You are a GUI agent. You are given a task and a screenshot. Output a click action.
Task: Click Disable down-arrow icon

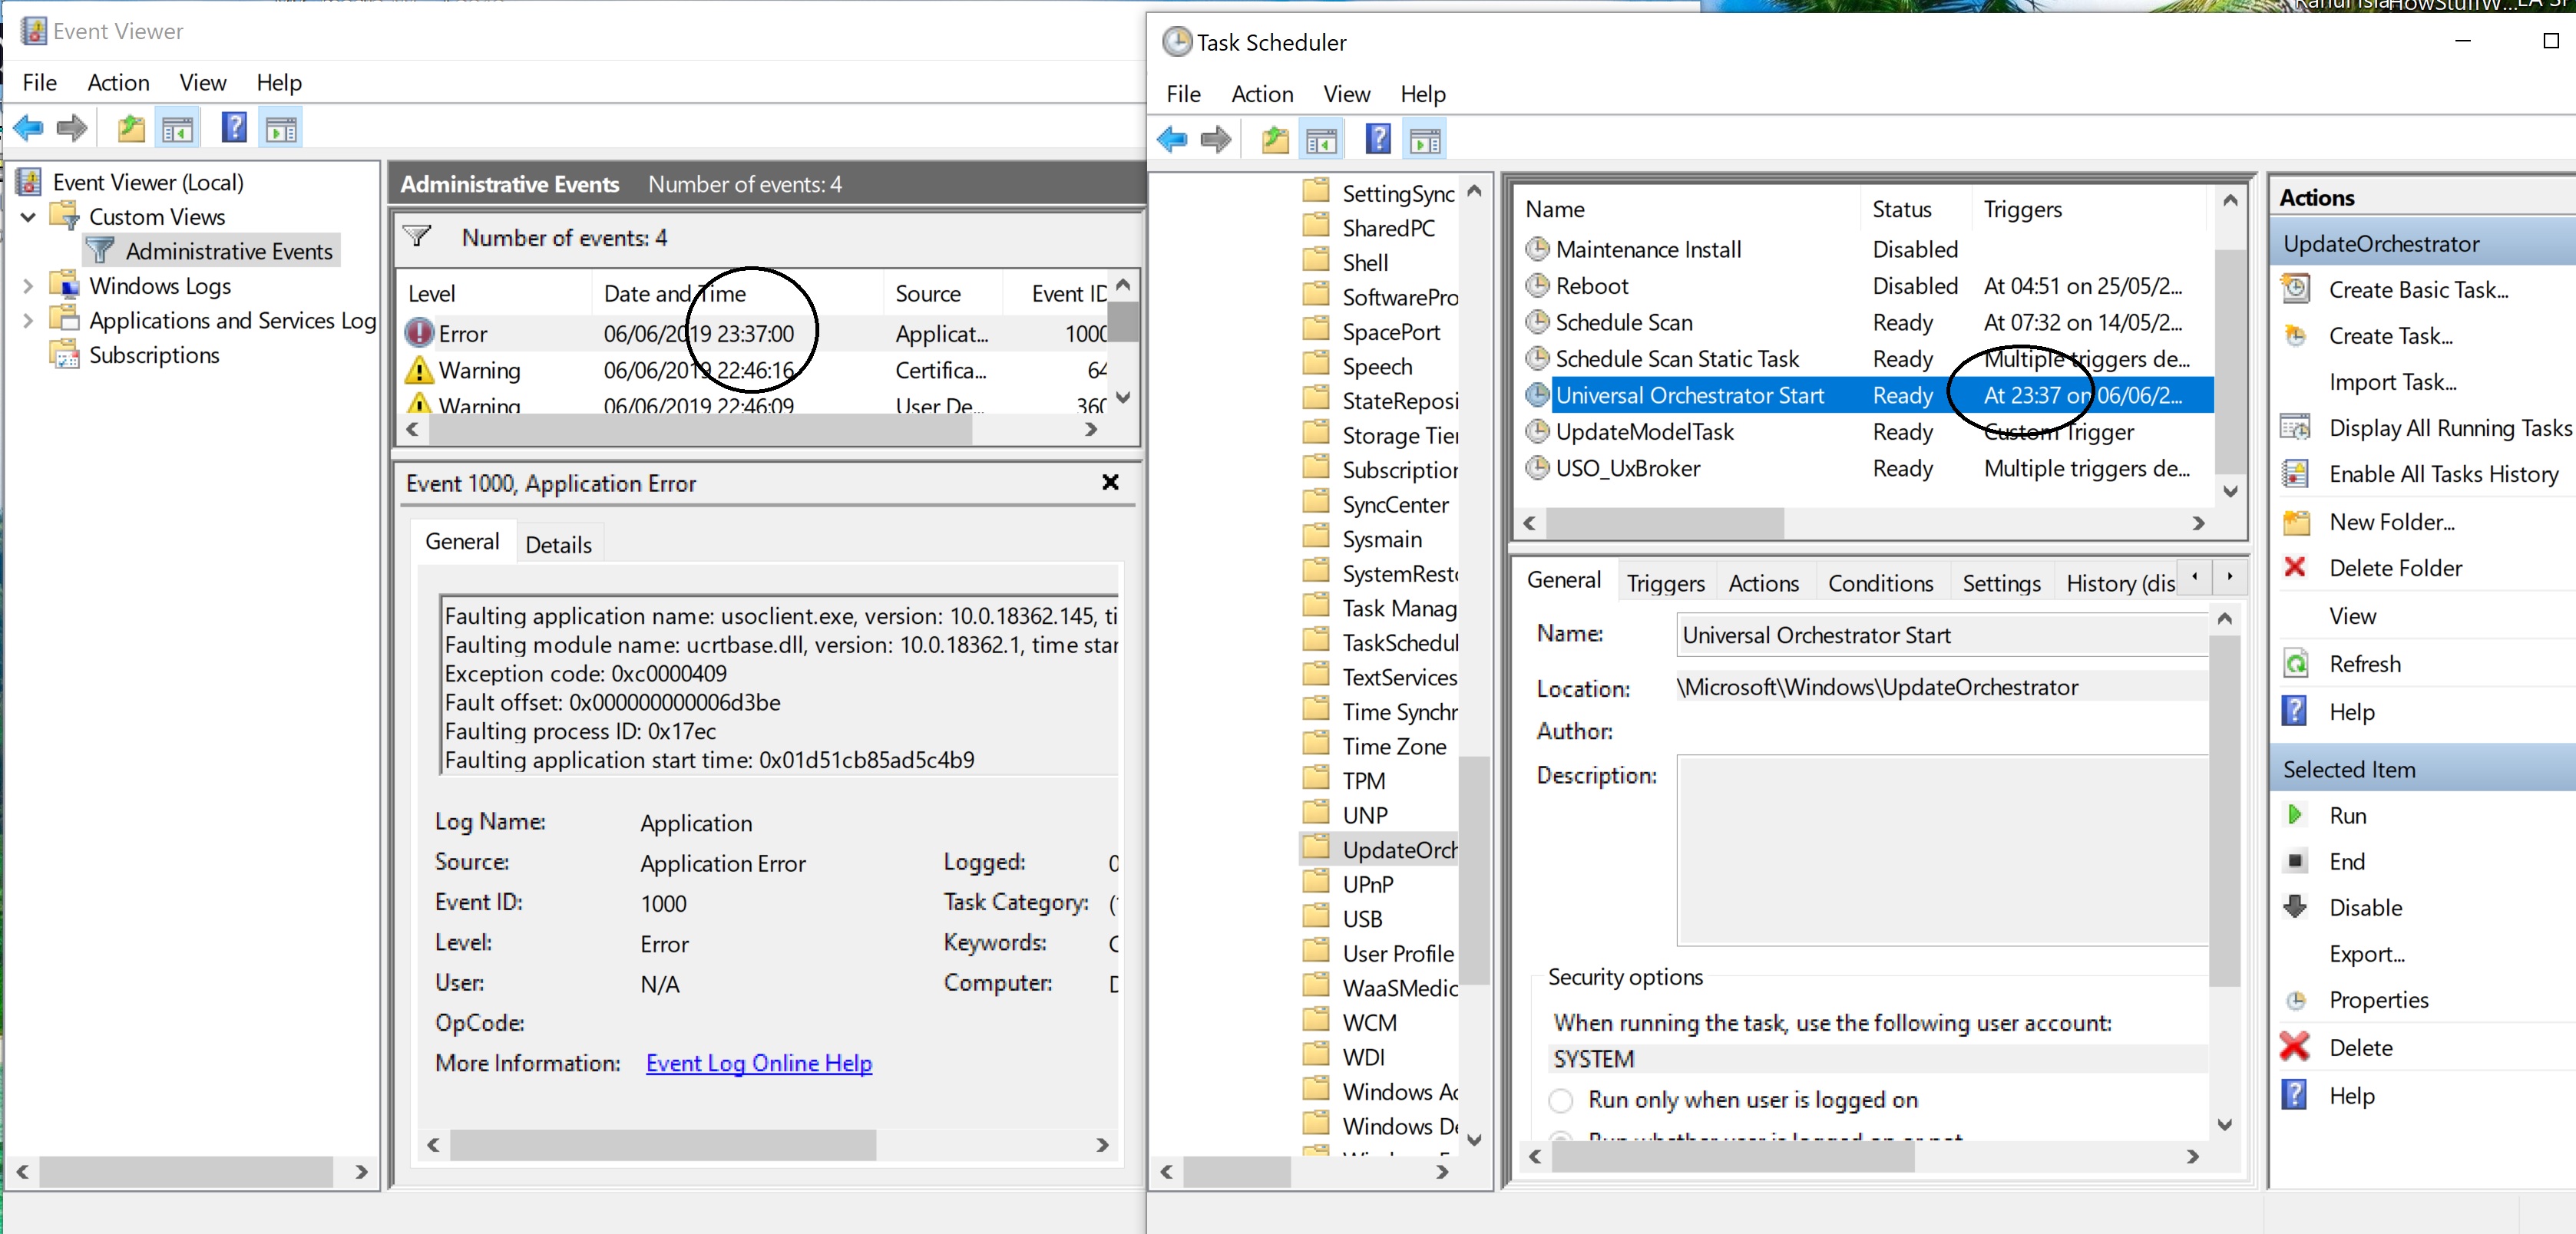click(2295, 906)
